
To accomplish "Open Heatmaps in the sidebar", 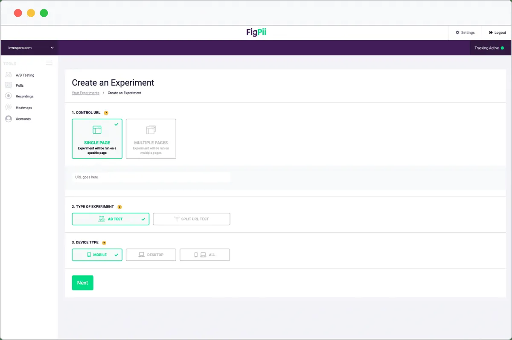I will click(24, 108).
